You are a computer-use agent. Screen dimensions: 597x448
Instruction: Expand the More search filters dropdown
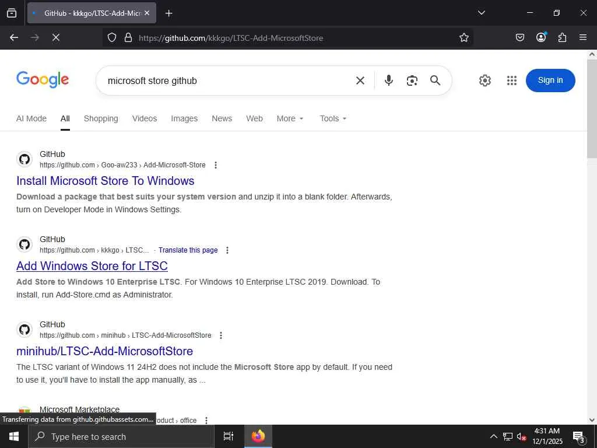point(290,118)
